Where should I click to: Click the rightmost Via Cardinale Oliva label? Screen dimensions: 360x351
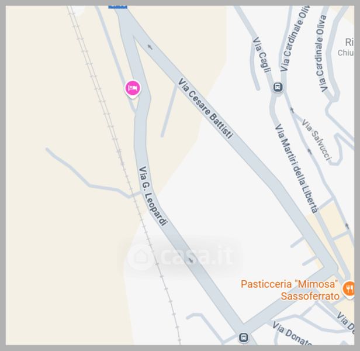[x=321, y=53]
